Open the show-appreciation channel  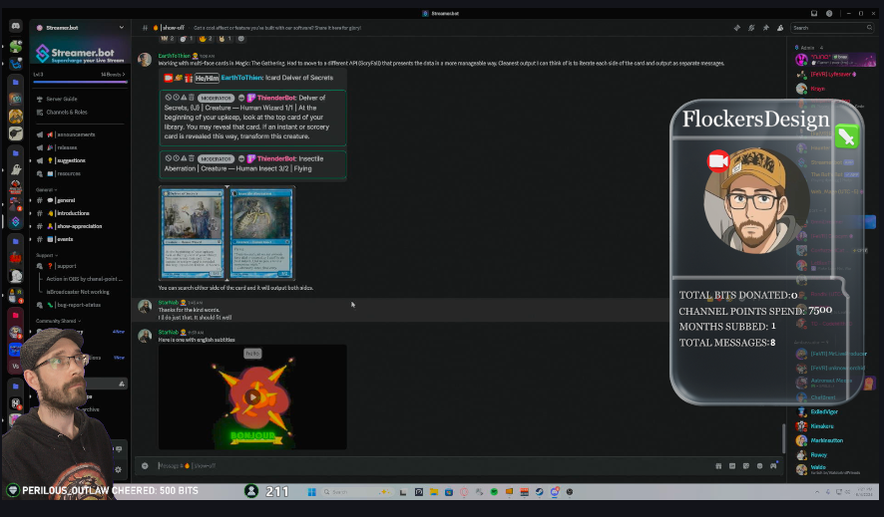79,226
